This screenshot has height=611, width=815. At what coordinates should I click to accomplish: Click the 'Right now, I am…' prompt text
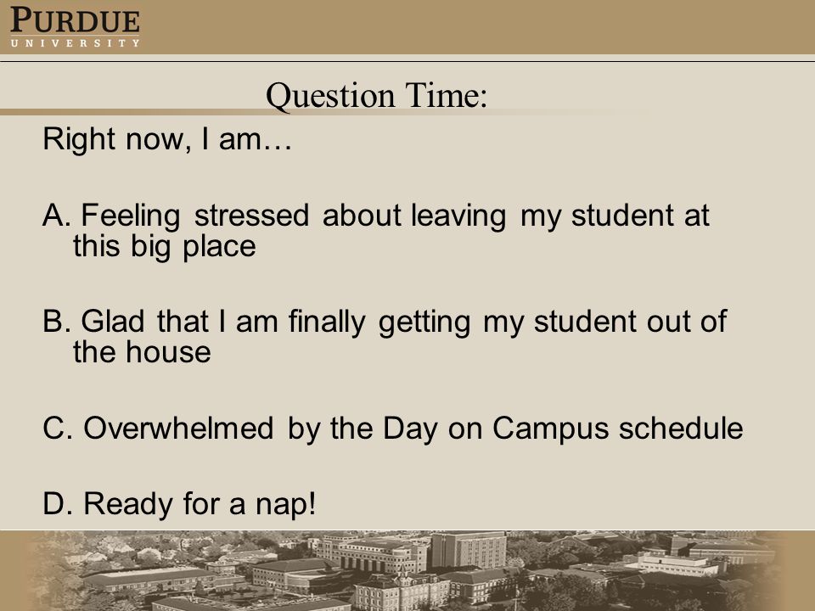167,139
